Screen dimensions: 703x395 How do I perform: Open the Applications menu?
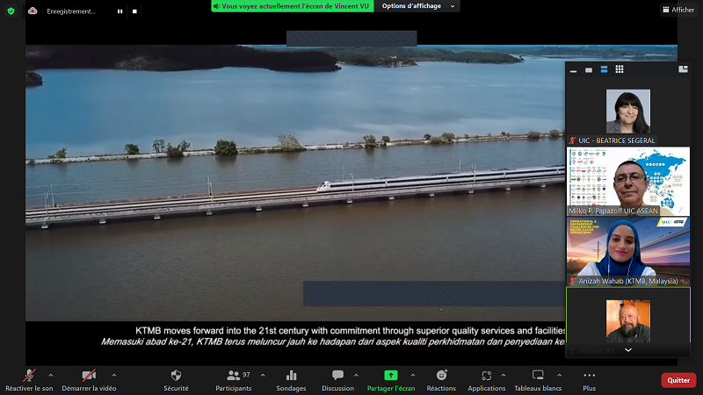tap(486, 376)
